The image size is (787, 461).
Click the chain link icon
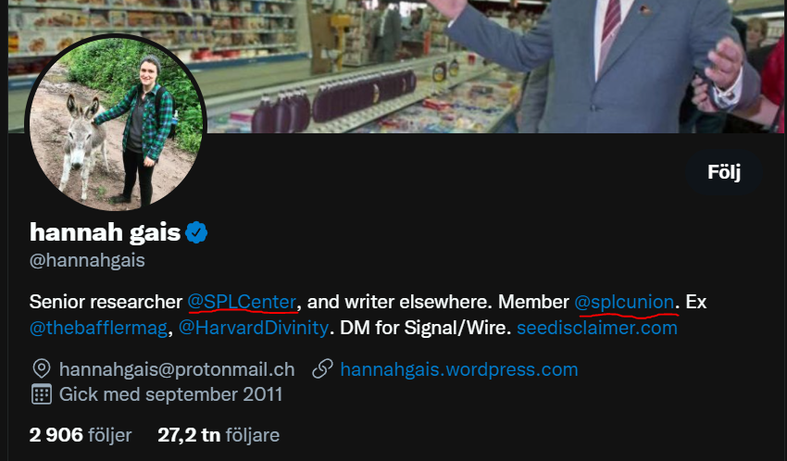[x=322, y=369]
